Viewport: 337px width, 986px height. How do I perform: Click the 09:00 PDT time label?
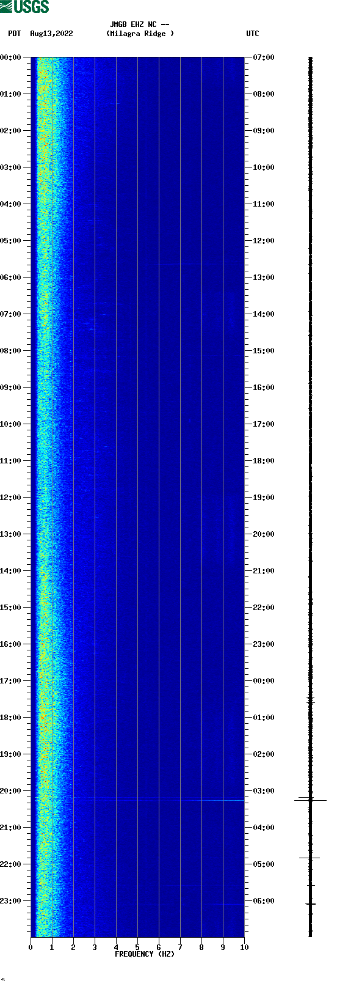[10, 388]
